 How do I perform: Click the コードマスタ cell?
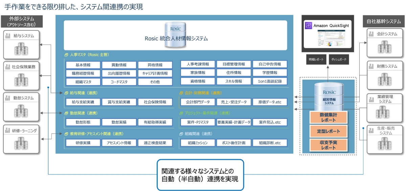tap(119, 82)
